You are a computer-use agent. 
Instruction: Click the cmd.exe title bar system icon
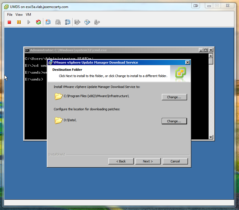[27, 50]
